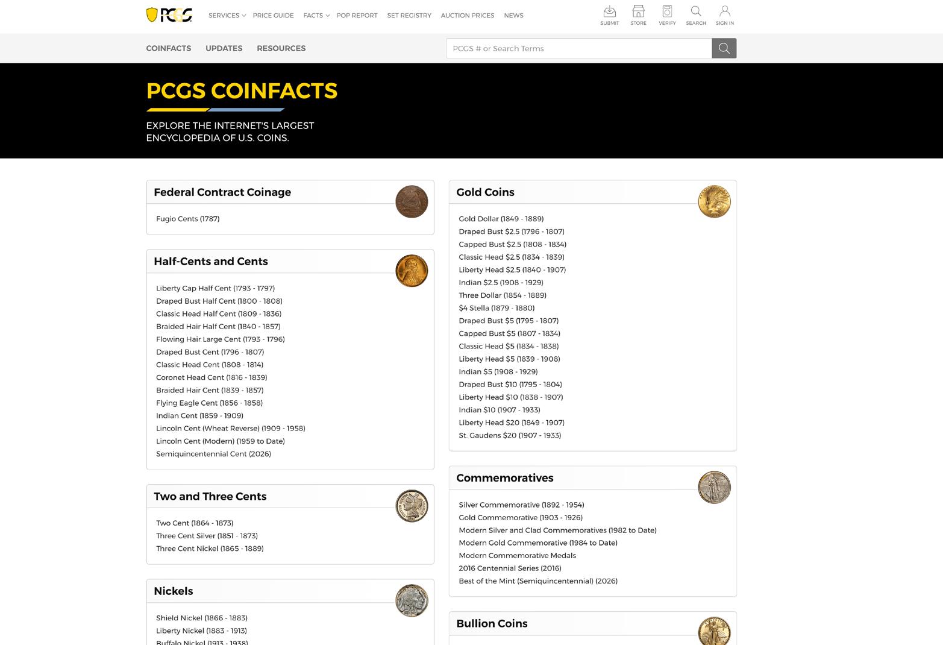Expand the Facts dropdown menu

[316, 16]
